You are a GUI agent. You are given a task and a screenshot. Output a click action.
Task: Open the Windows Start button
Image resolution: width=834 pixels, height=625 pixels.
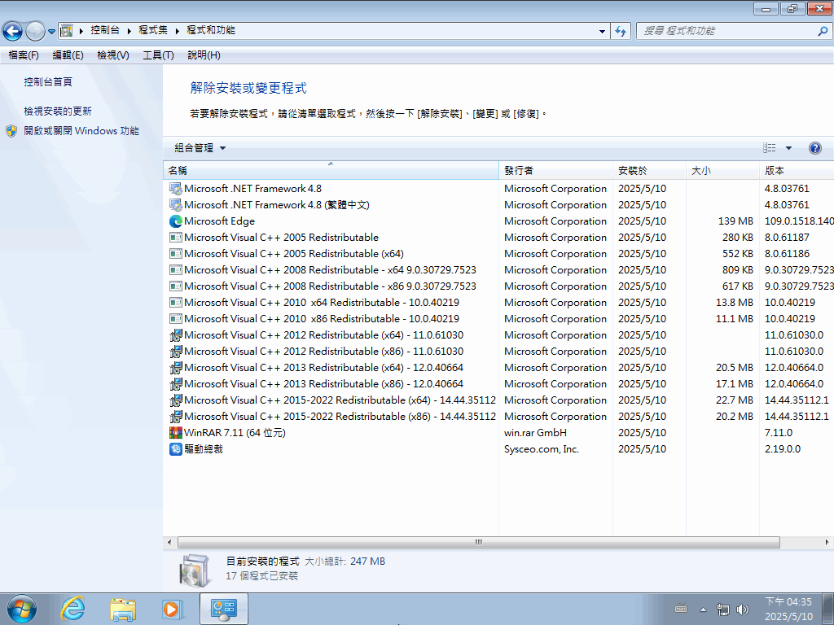22,609
